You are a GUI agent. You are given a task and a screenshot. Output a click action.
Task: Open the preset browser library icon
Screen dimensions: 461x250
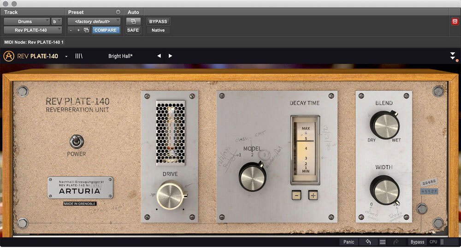coord(79,56)
